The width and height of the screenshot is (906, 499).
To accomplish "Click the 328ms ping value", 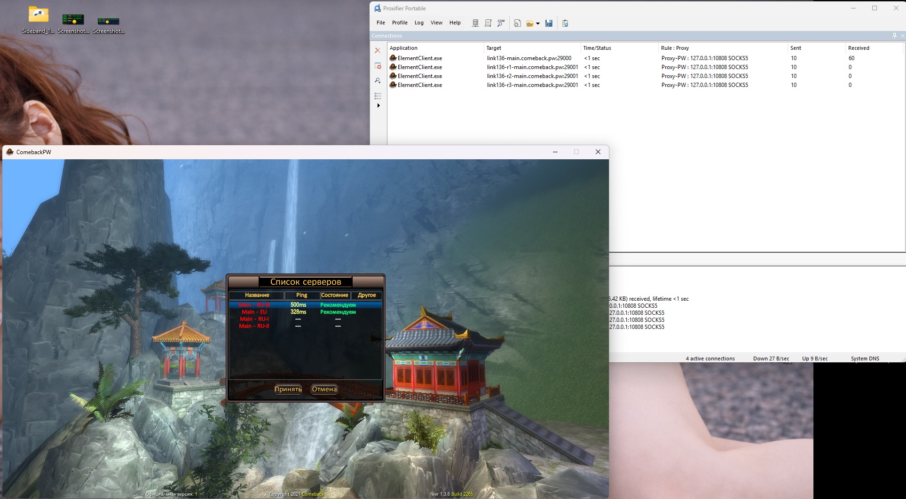I will [298, 312].
